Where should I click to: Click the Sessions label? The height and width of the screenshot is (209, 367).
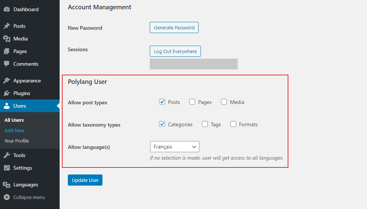pos(78,49)
